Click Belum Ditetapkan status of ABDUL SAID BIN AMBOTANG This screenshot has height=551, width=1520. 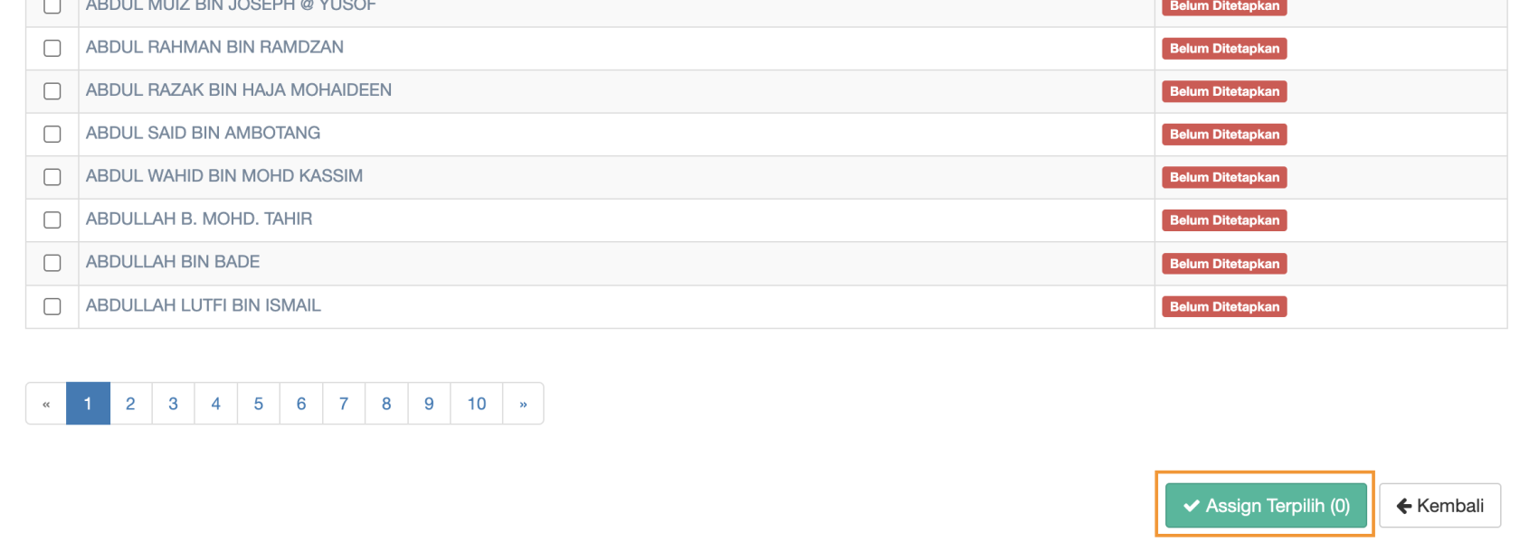point(1224,135)
